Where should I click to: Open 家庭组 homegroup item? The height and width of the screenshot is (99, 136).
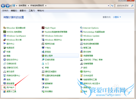point(46,52)
